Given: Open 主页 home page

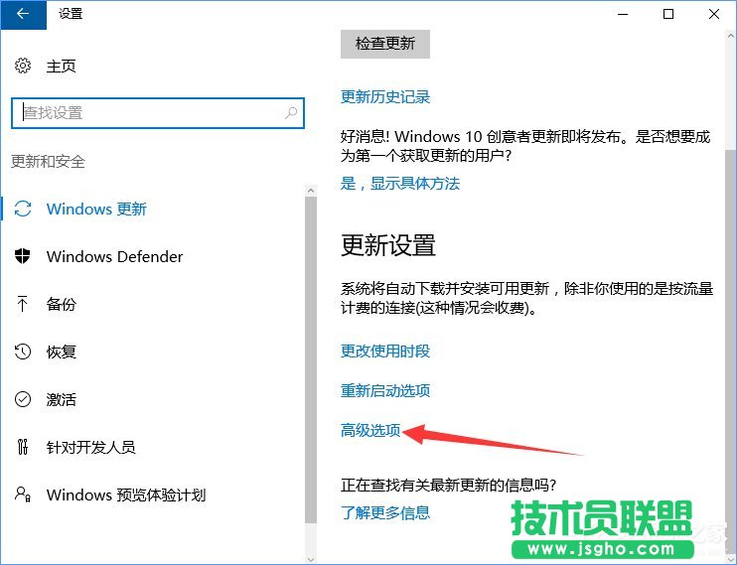Looking at the screenshot, I should tap(62, 66).
